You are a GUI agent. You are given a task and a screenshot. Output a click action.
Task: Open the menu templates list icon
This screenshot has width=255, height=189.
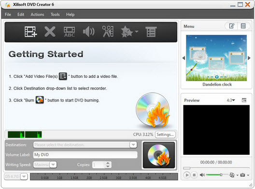(x=243, y=26)
